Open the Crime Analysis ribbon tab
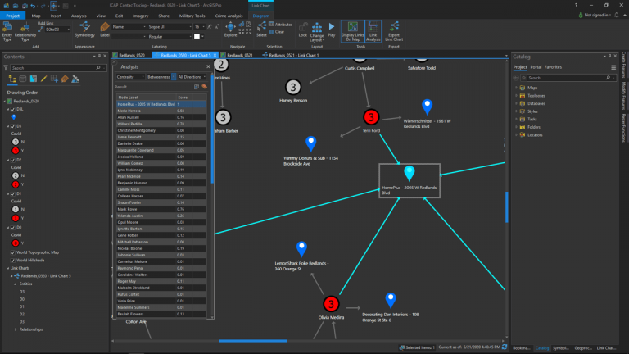The width and height of the screenshot is (629, 354). 229,16
